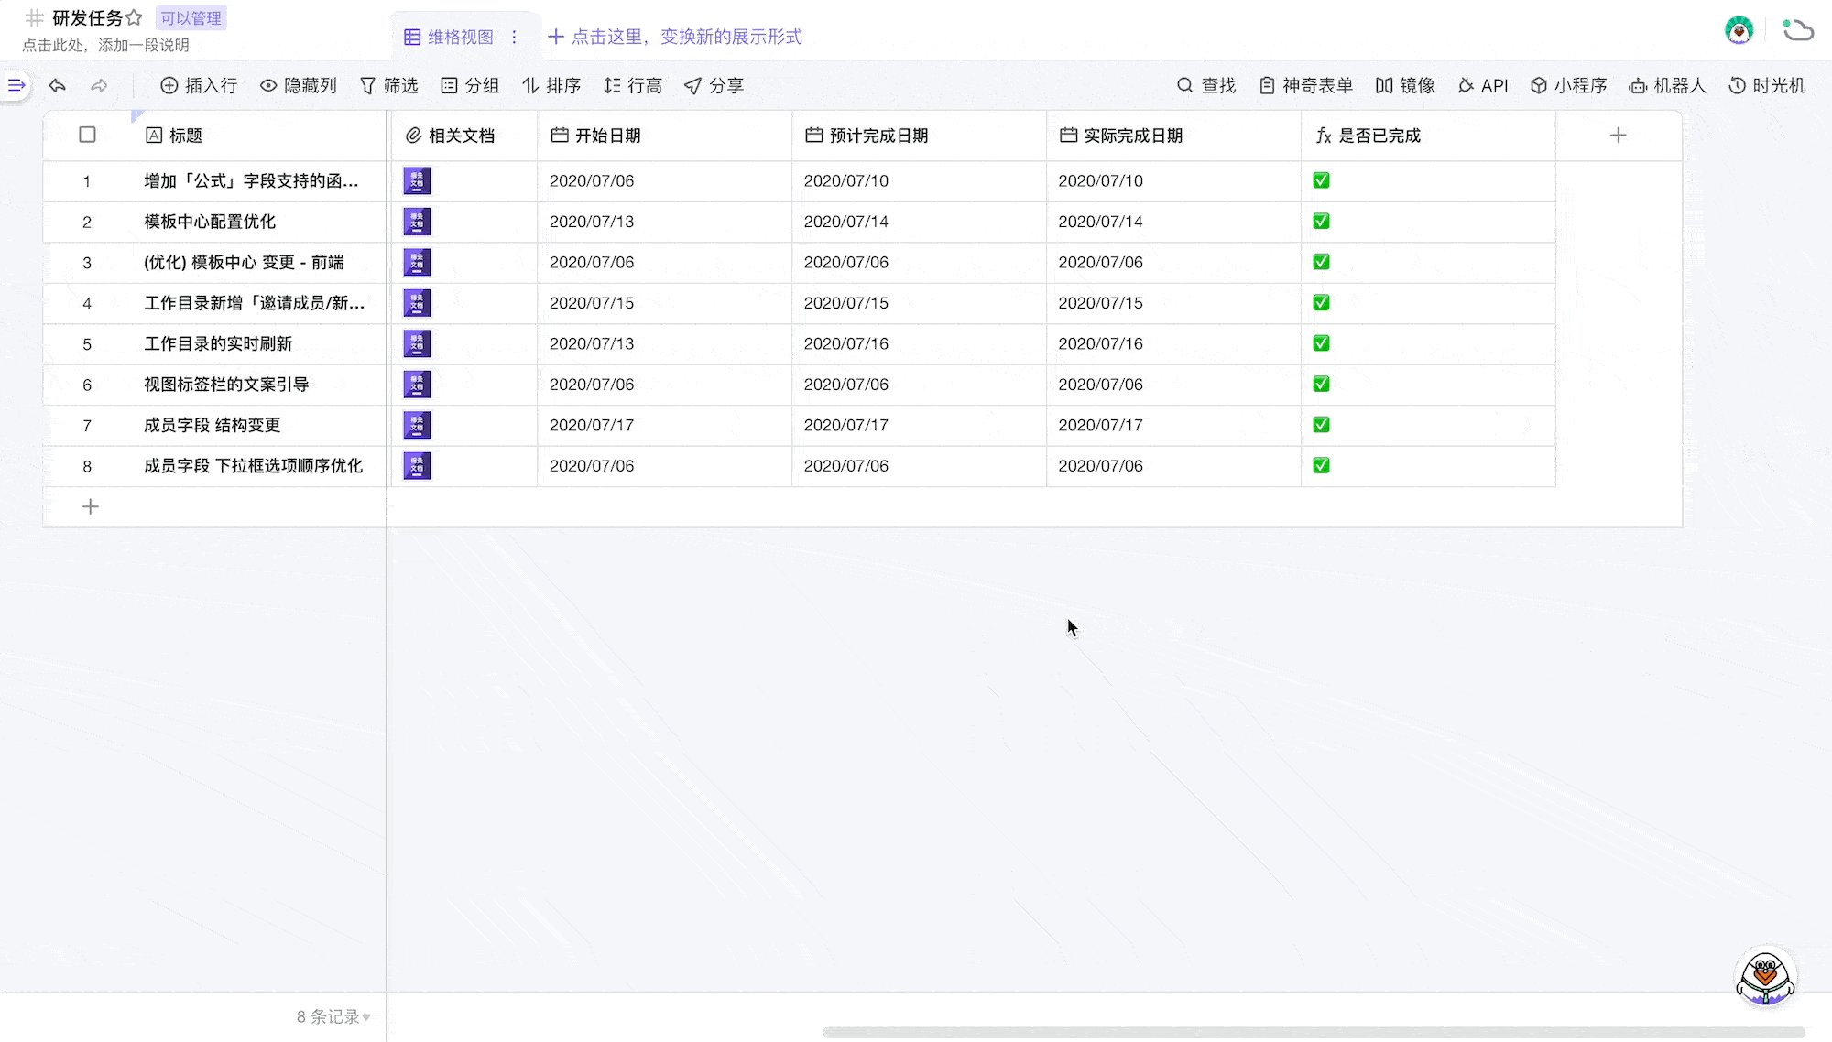Open 隐藏列 hide columns option

point(299,85)
